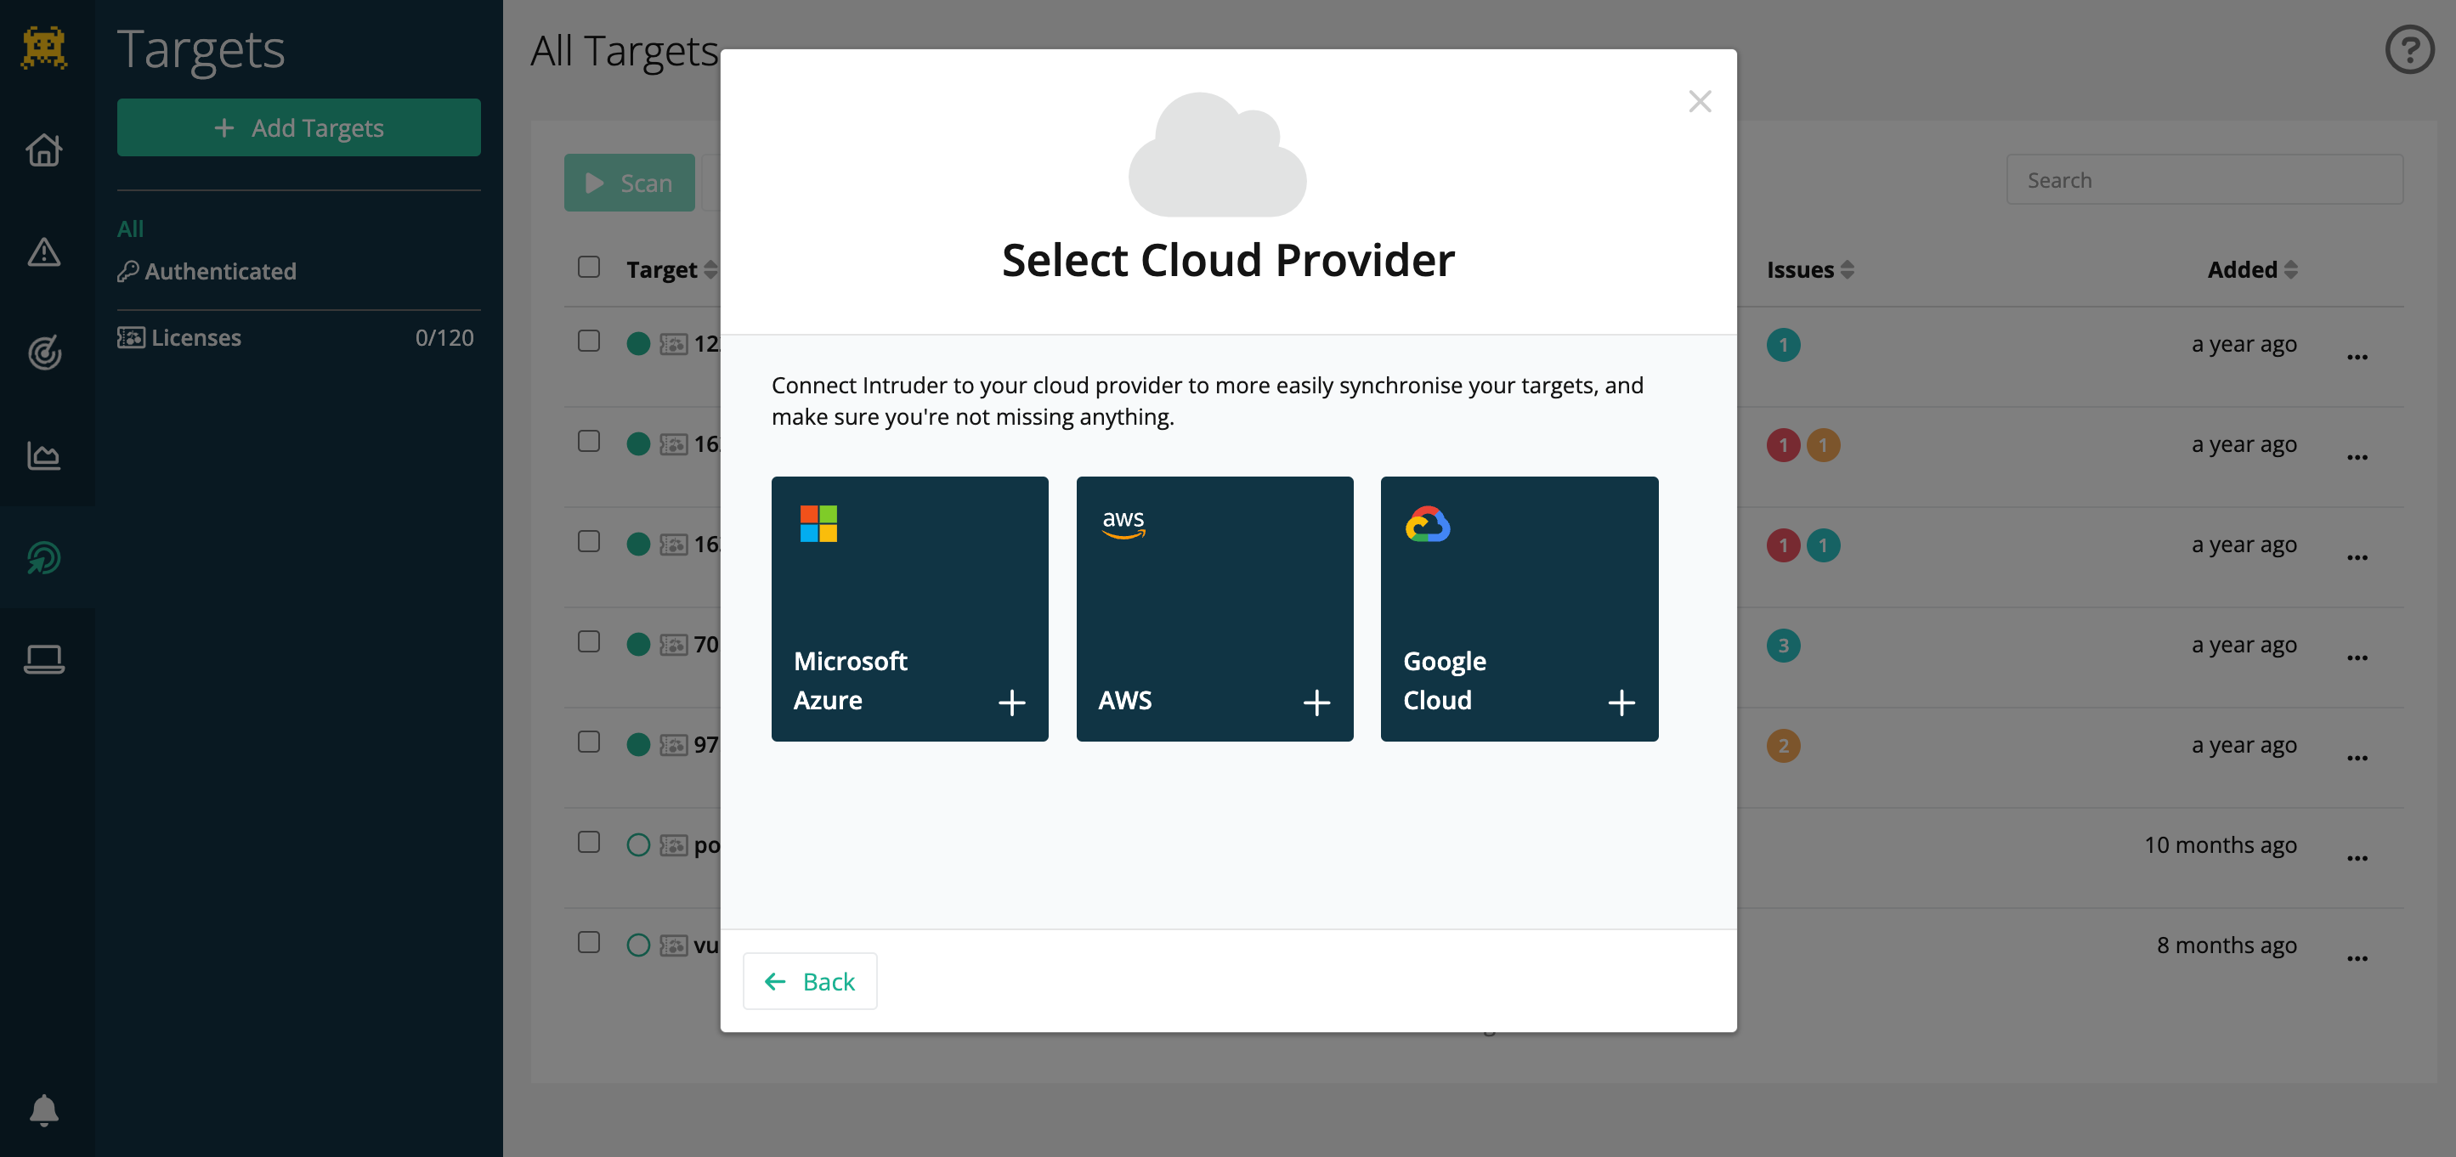Open the Reports chart icon in sidebar
This screenshot has height=1157, width=2456.
pos(44,455)
